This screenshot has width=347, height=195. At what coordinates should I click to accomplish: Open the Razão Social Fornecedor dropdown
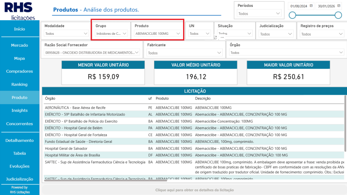click(92, 53)
